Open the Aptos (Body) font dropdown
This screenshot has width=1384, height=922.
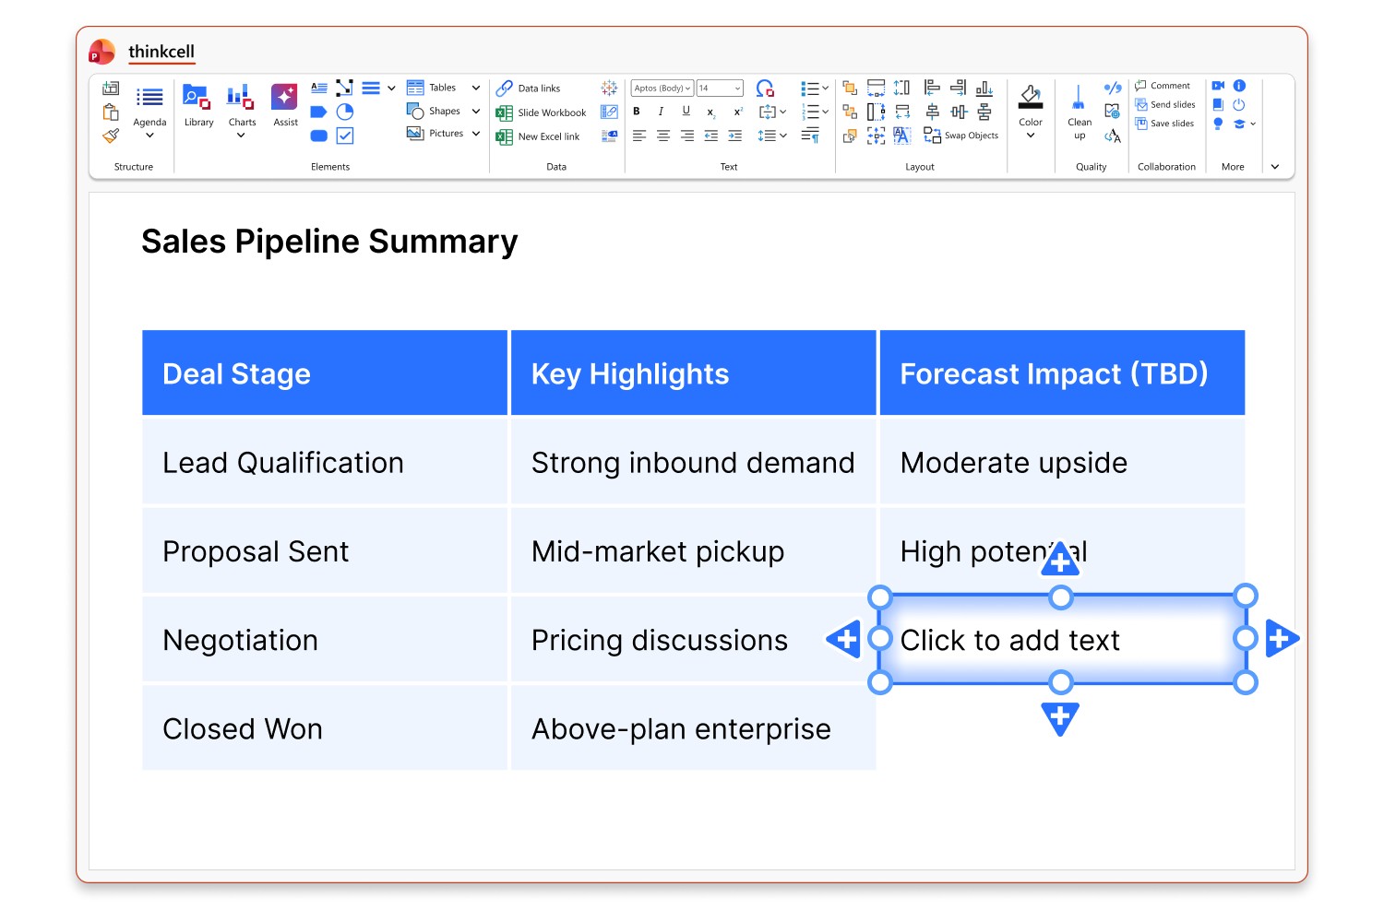662,89
